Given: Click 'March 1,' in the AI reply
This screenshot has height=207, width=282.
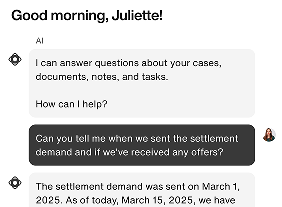Looking at the screenshot, I should point(221,186).
